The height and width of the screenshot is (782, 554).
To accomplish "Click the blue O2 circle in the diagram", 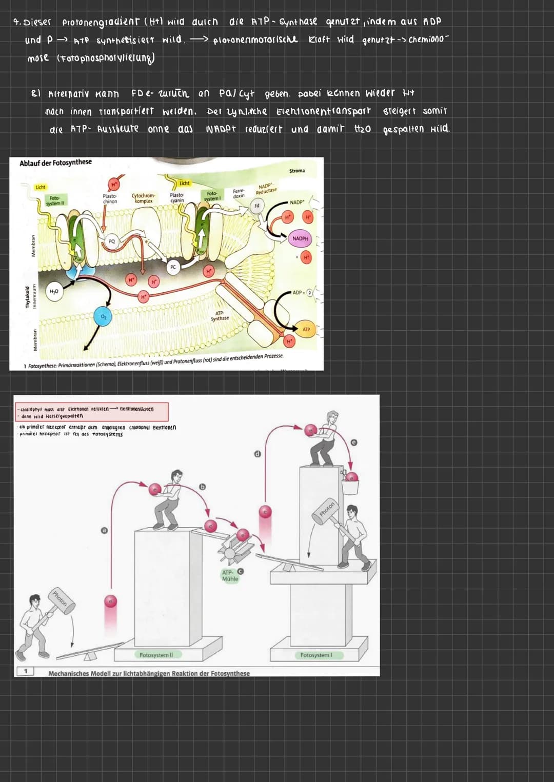I will (104, 316).
